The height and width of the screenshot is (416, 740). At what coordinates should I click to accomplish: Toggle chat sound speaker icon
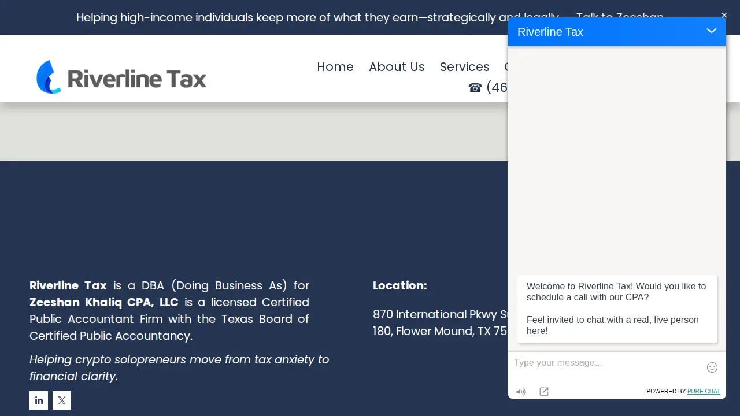click(x=521, y=392)
